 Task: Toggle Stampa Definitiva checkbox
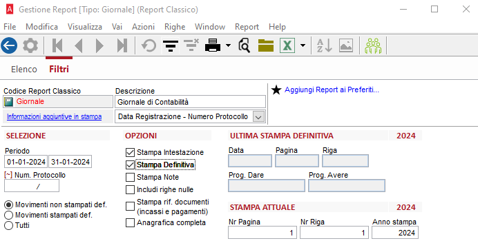[x=130, y=165]
